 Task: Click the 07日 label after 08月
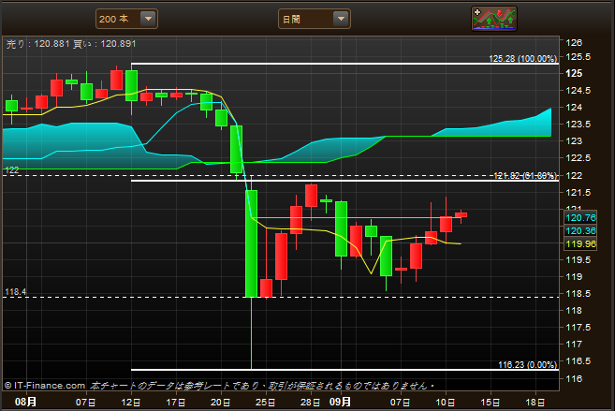[x=85, y=402]
